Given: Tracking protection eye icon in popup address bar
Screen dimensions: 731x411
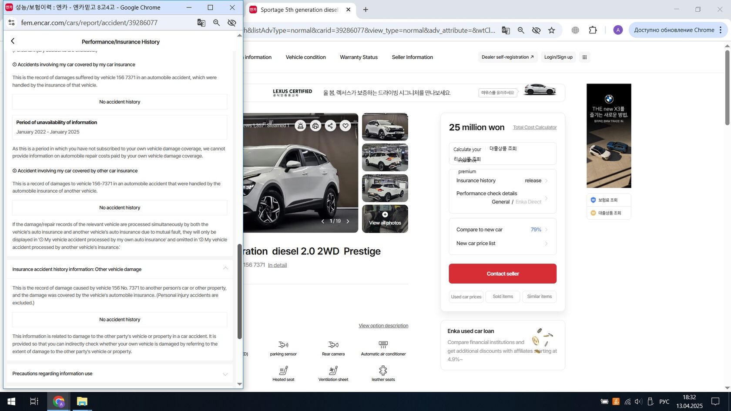Looking at the screenshot, I should [x=232, y=23].
